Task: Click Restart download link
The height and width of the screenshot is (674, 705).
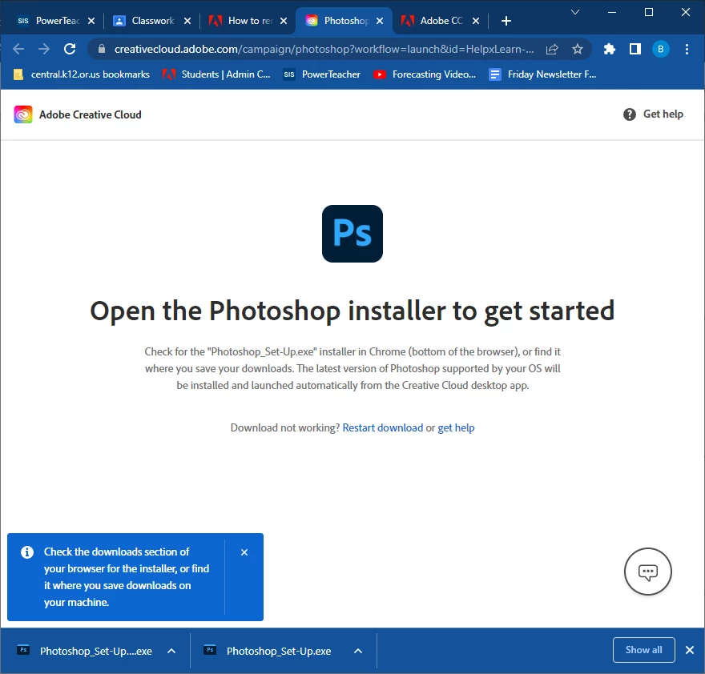Action: (383, 427)
